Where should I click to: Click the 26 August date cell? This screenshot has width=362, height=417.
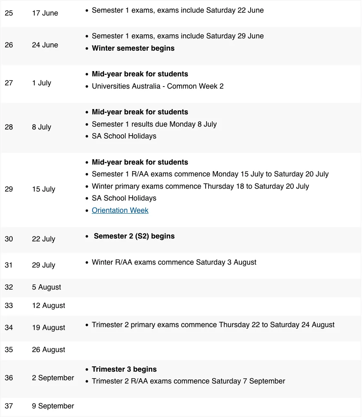click(49, 350)
